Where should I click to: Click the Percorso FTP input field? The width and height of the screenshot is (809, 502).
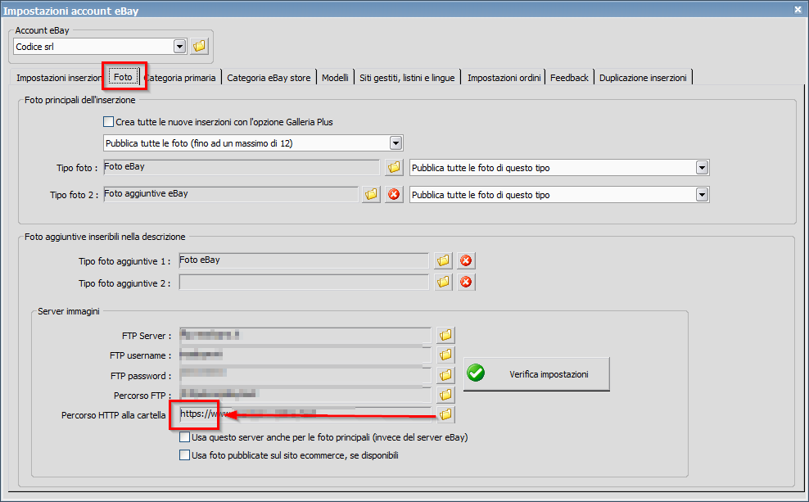click(x=305, y=396)
